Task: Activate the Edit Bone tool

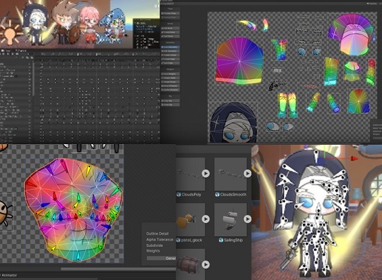Action: click(171, 28)
